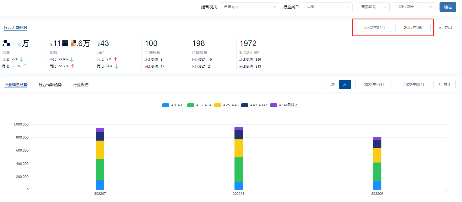
Task: Switch to the 行业销额趋势 tab
Action: (50, 85)
